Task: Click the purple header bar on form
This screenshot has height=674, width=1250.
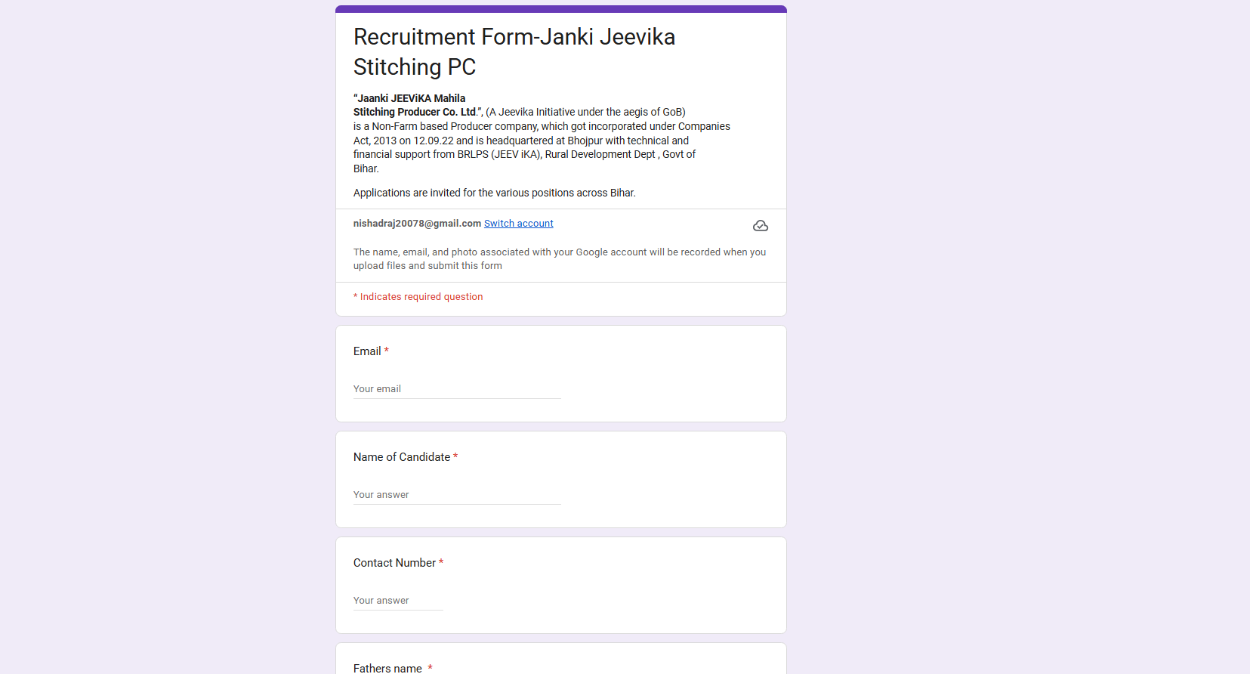Action: 560,9
